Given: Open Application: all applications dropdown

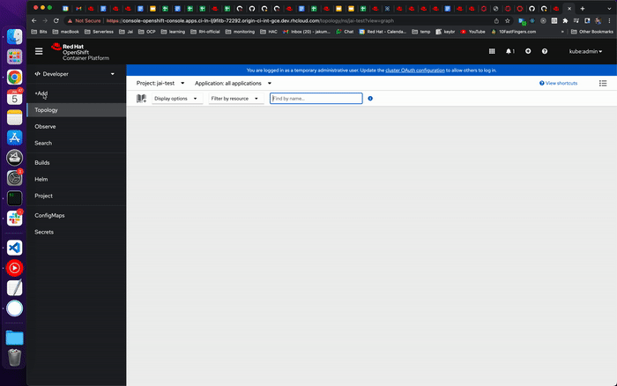Looking at the screenshot, I should point(233,83).
